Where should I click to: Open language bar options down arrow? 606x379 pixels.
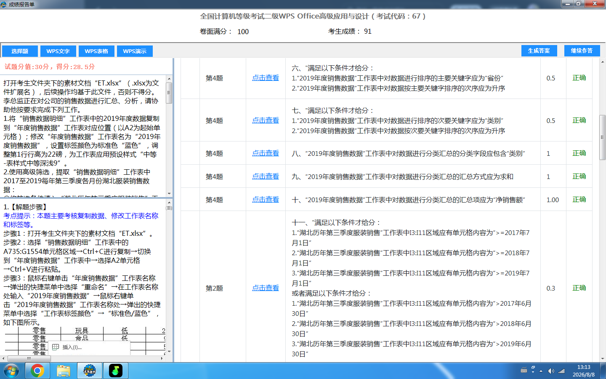533,373
